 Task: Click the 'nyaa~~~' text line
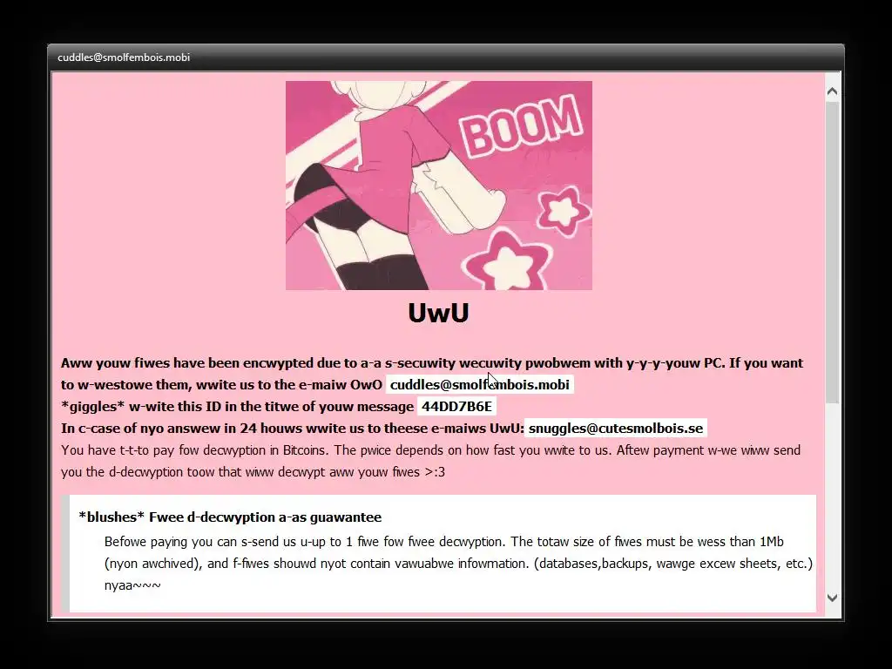pyautogui.click(x=132, y=585)
